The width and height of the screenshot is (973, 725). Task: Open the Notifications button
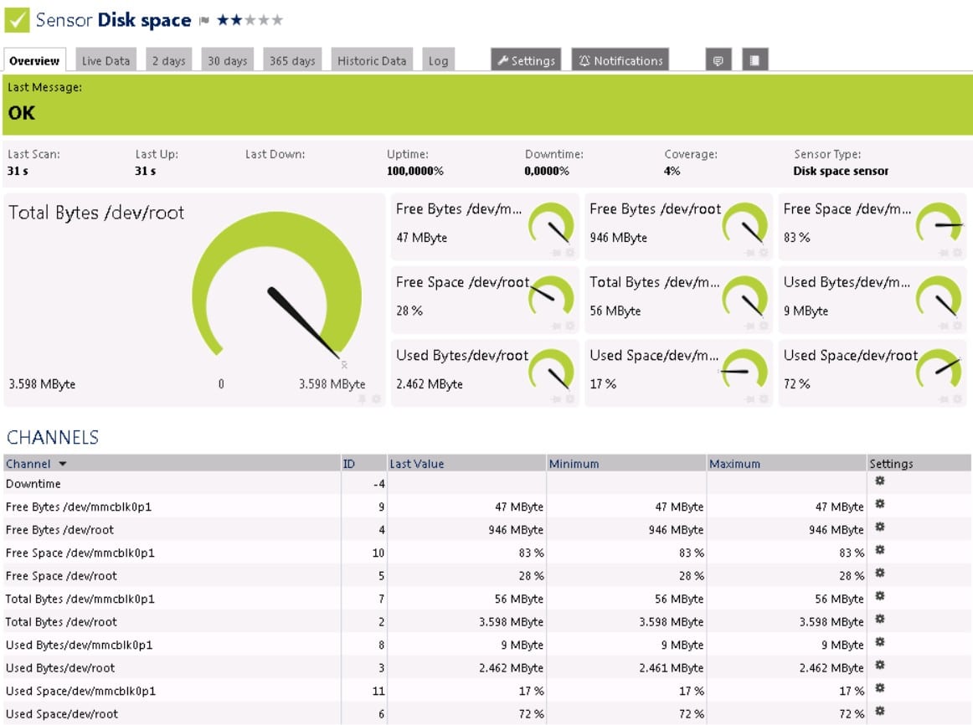[x=620, y=60]
